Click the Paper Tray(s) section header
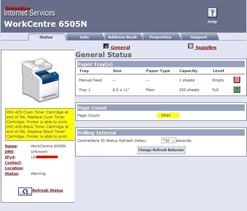The image size is (247, 211). pyautogui.click(x=161, y=64)
